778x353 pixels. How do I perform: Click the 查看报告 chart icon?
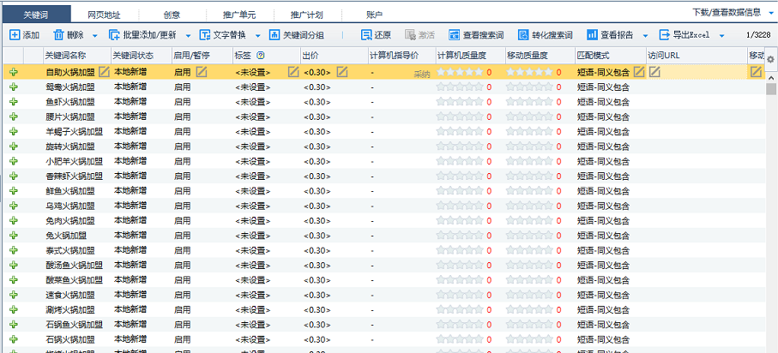(592, 35)
